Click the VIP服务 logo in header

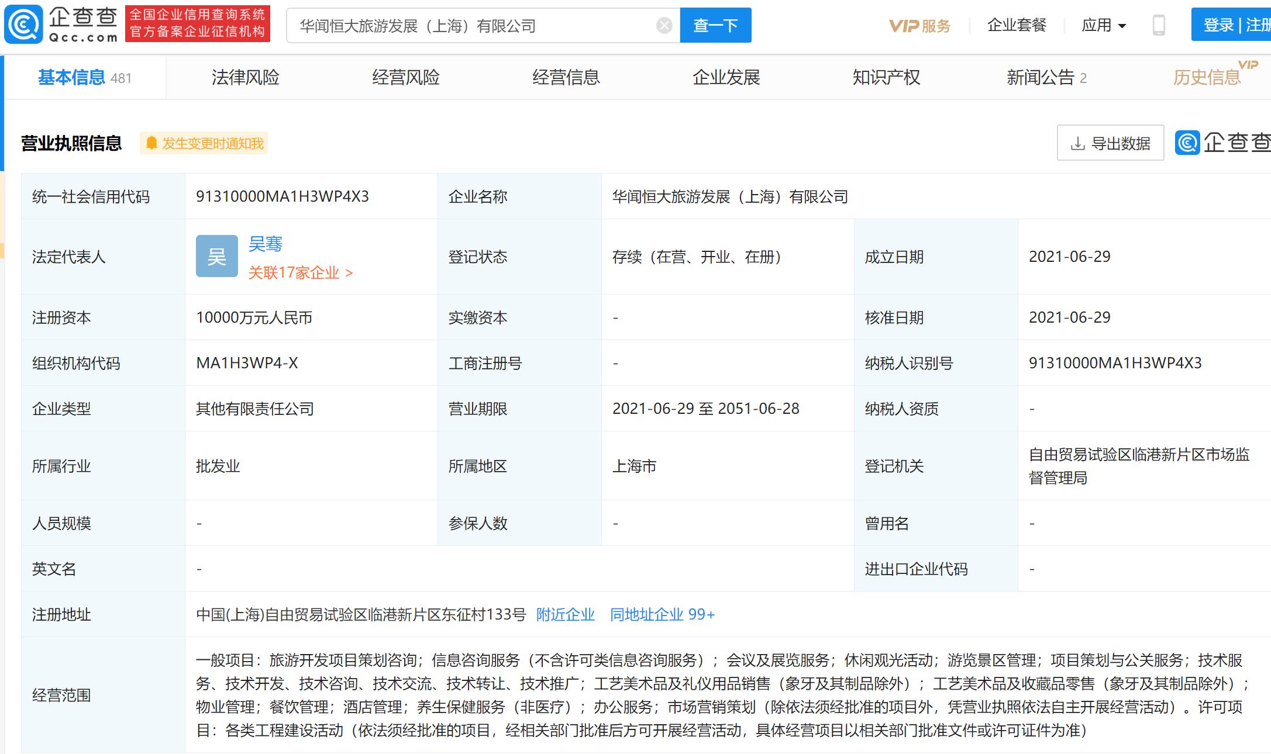pyautogui.click(x=919, y=26)
